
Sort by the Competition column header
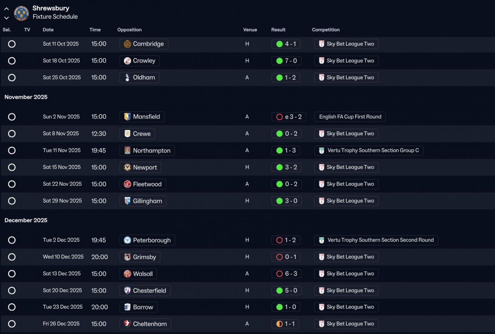(326, 30)
